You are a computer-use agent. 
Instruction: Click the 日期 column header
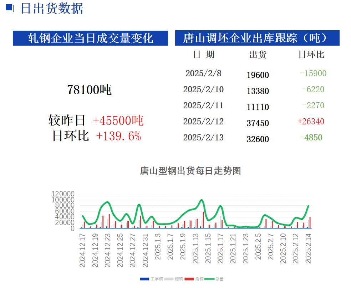coord(204,55)
